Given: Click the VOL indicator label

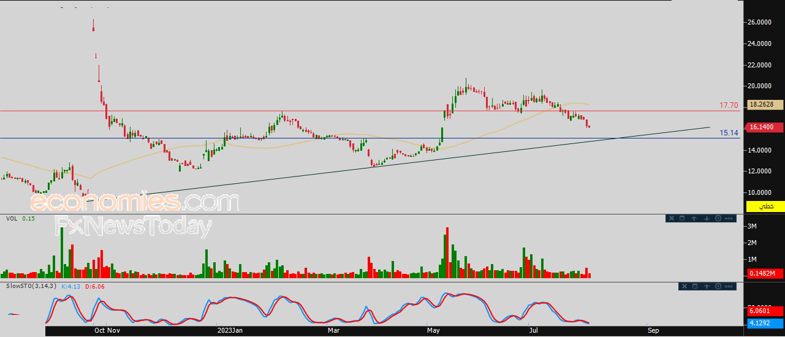Looking at the screenshot, I should pyautogui.click(x=12, y=218).
